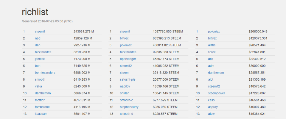The width and height of the screenshot is (286, 119).
Task: Click the steem account link
Action: 124,73
